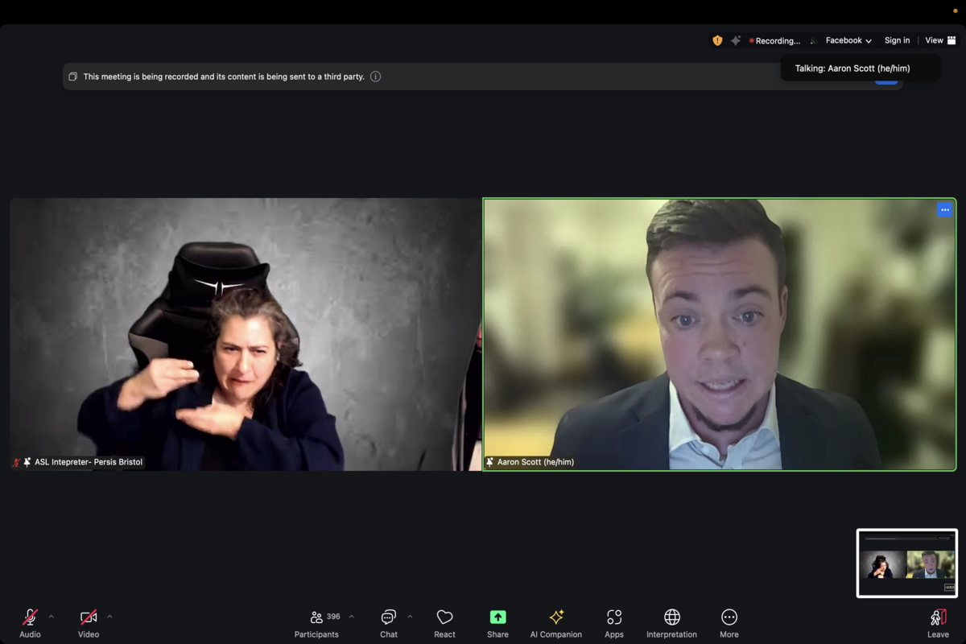Open the Chat panel

click(388, 623)
